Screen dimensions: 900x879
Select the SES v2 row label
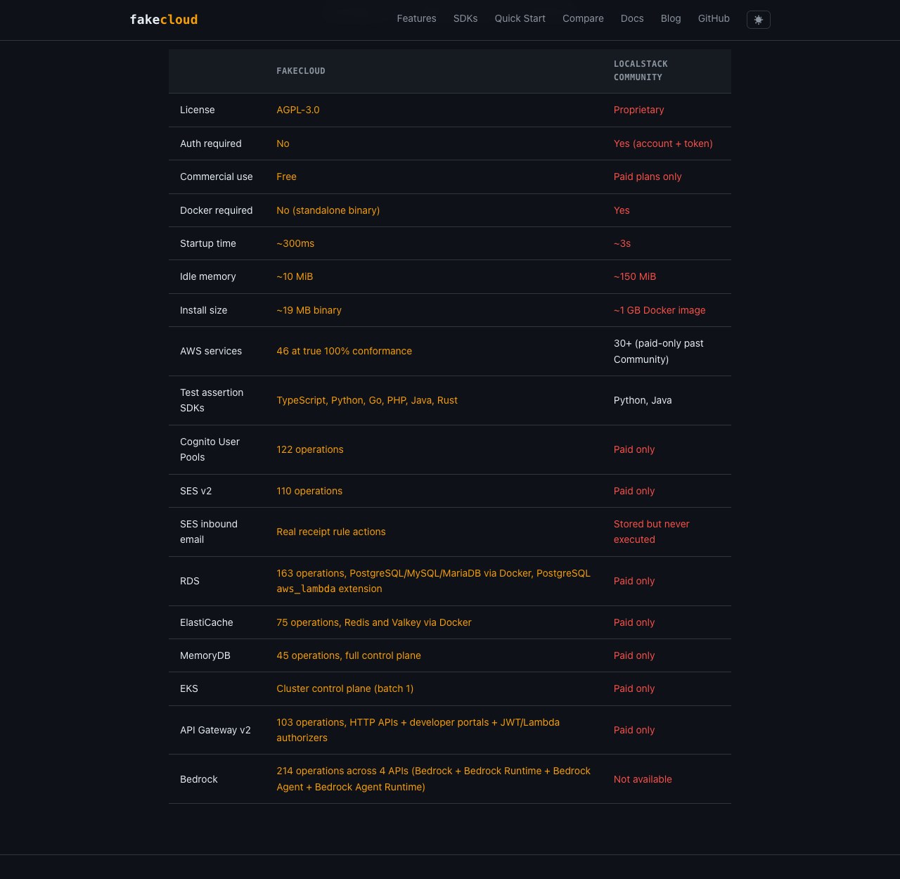click(195, 492)
